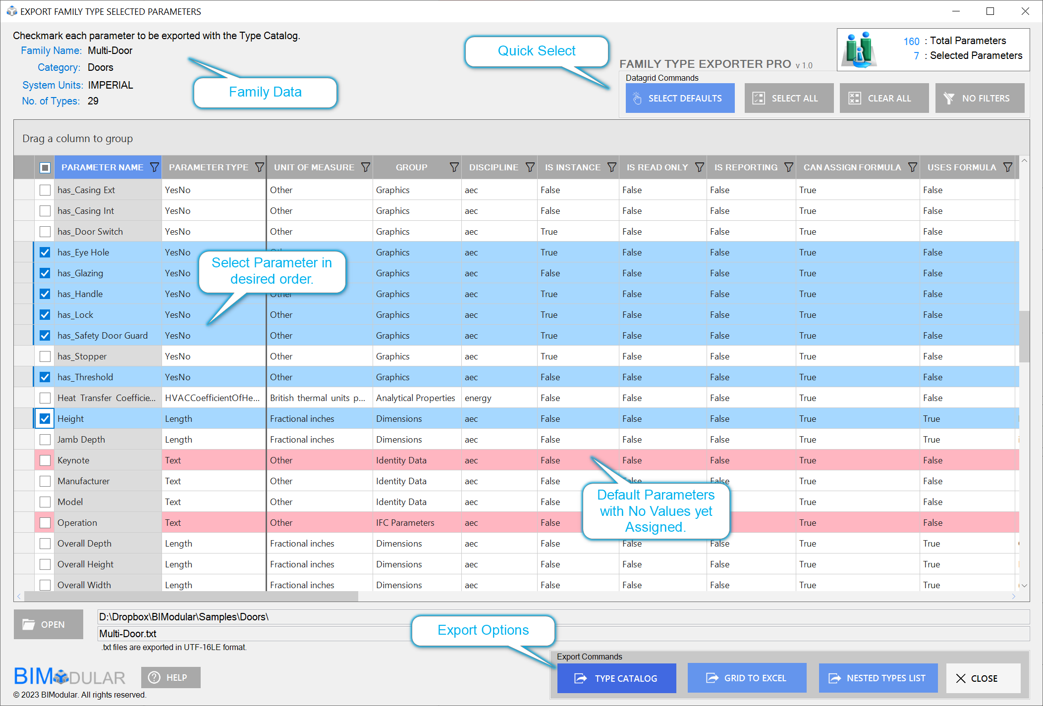Uncheck the has_Glazing parameter checkbox
Viewport: 1043px width, 706px height.
click(x=45, y=273)
